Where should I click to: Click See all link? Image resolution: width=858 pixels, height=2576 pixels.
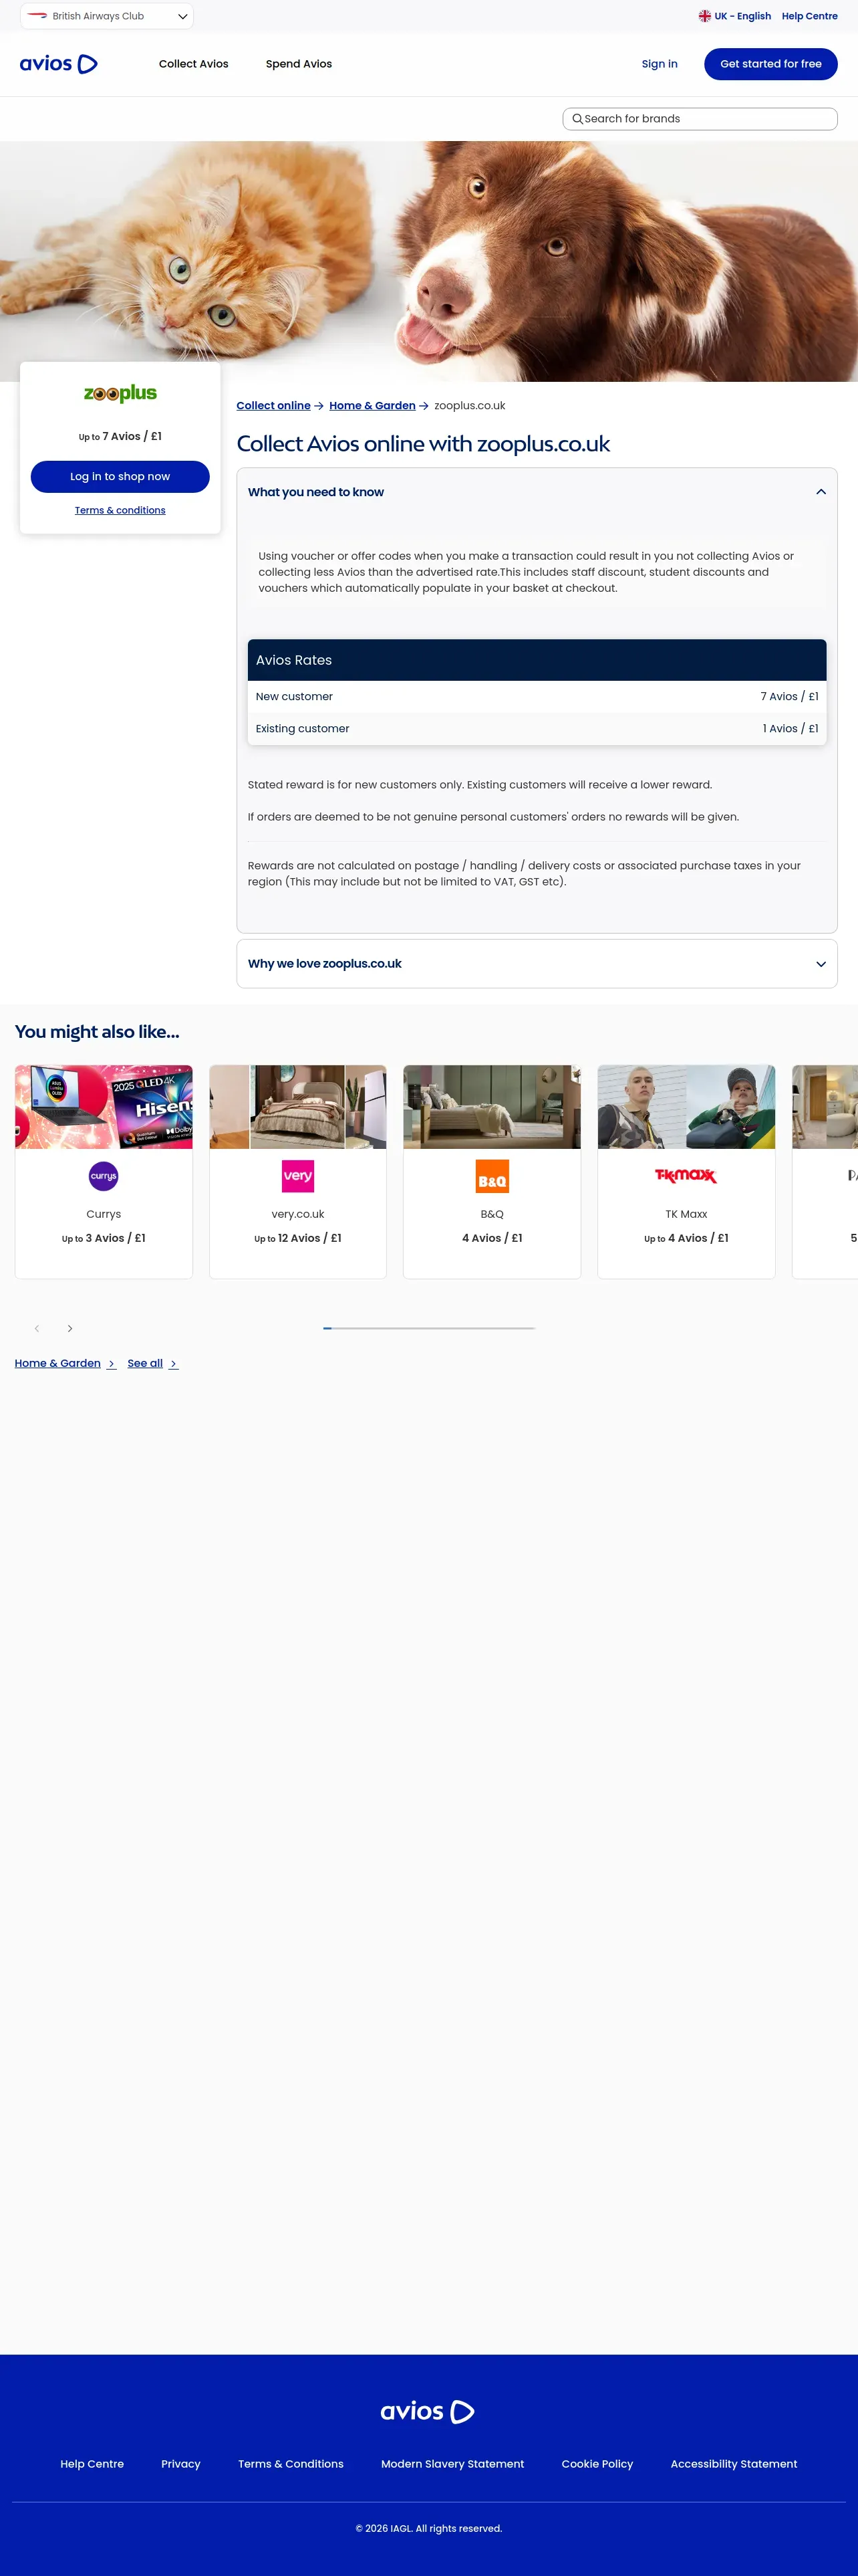click(x=153, y=1364)
